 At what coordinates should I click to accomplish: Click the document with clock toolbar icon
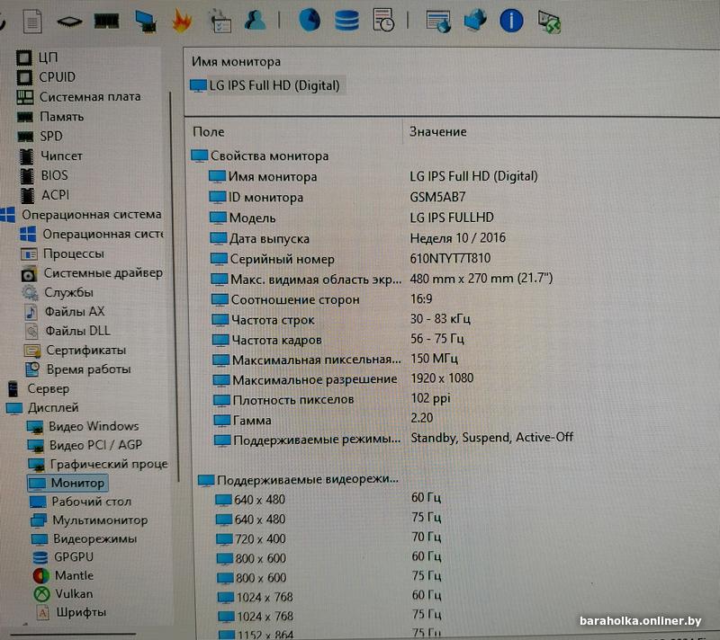(383, 20)
